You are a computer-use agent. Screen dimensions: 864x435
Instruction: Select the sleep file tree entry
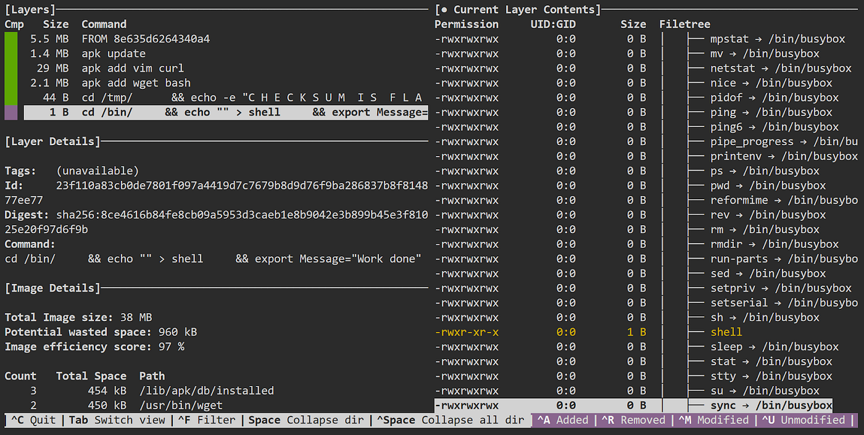(775, 347)
